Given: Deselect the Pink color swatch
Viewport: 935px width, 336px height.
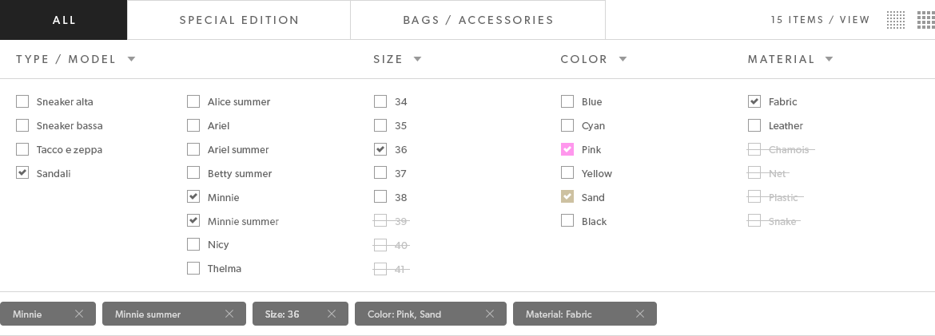Looking at the screenshot, I should click(567, 149).
